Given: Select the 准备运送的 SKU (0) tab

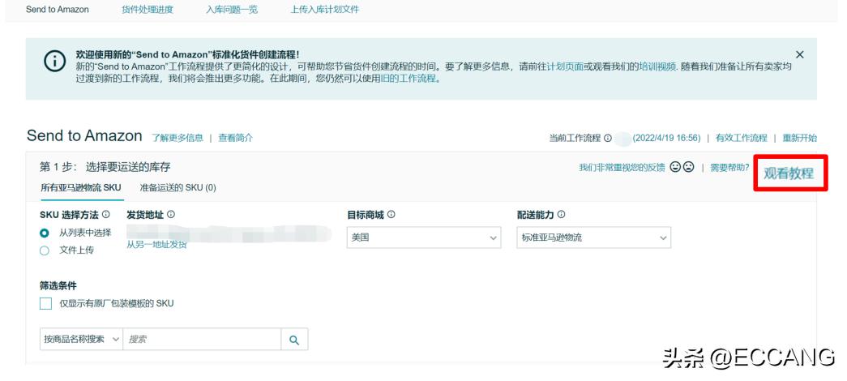Looking at the screenshot, I should pos(178,187).
